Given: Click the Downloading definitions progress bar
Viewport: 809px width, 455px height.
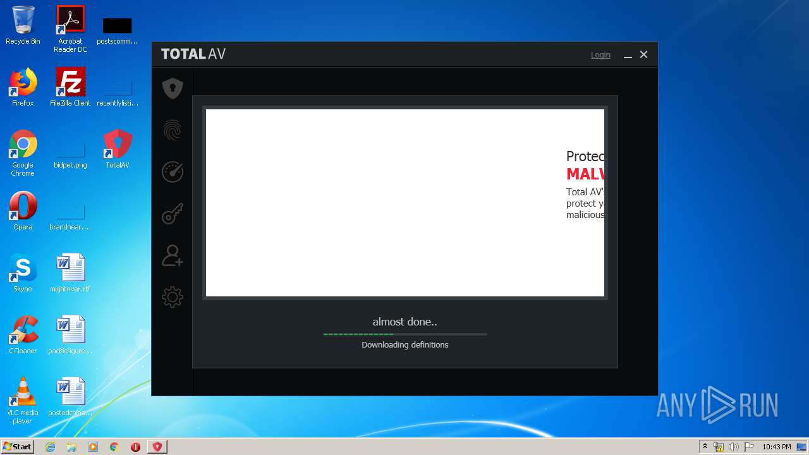Looking at the screenshot, I should (405, 334).
